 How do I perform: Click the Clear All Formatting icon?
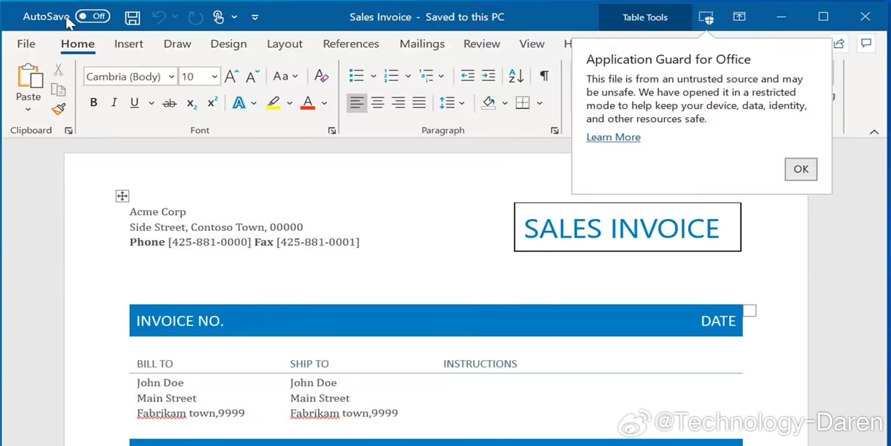(321, 76)
